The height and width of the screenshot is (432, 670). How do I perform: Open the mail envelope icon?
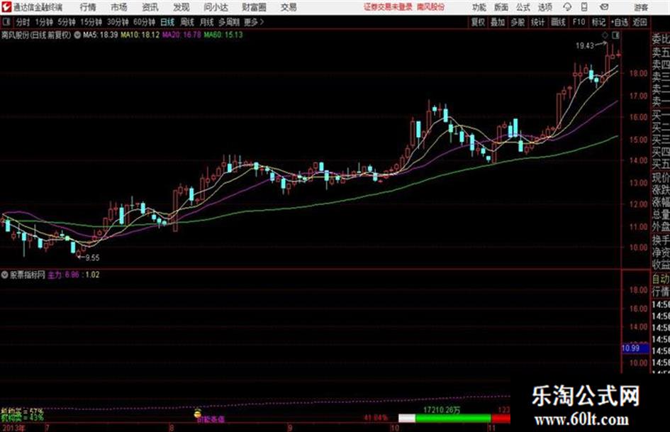(604, 7)
